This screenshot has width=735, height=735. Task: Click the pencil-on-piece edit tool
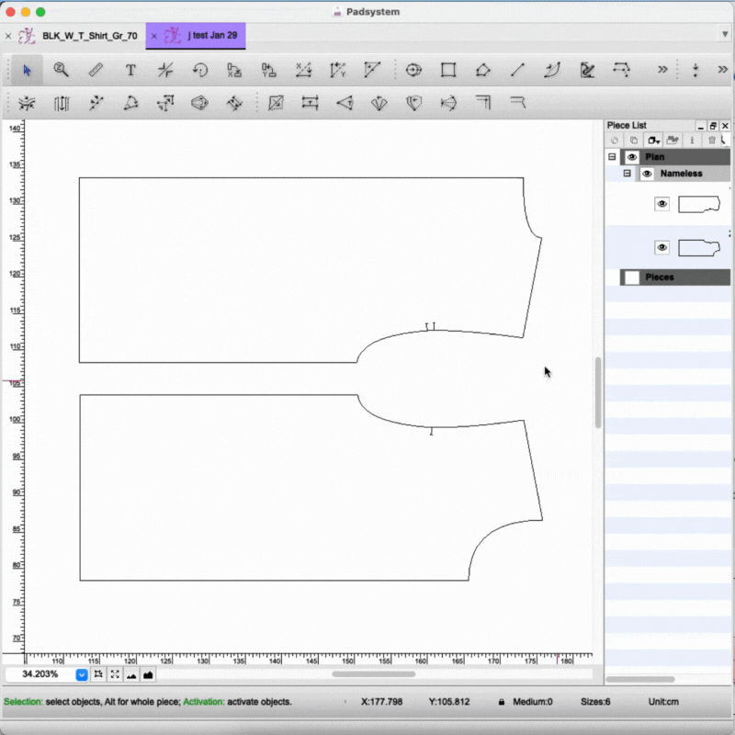(x=587, y=71)
